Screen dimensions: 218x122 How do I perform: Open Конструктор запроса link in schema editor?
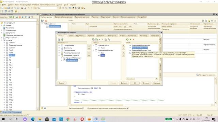coord(207,75)
